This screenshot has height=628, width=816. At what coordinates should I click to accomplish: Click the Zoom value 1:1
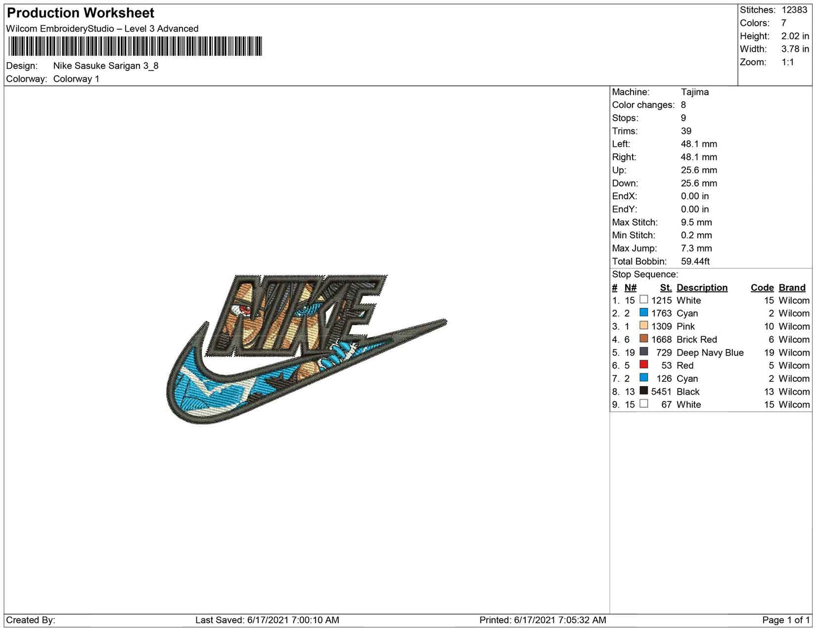point(788,62)
